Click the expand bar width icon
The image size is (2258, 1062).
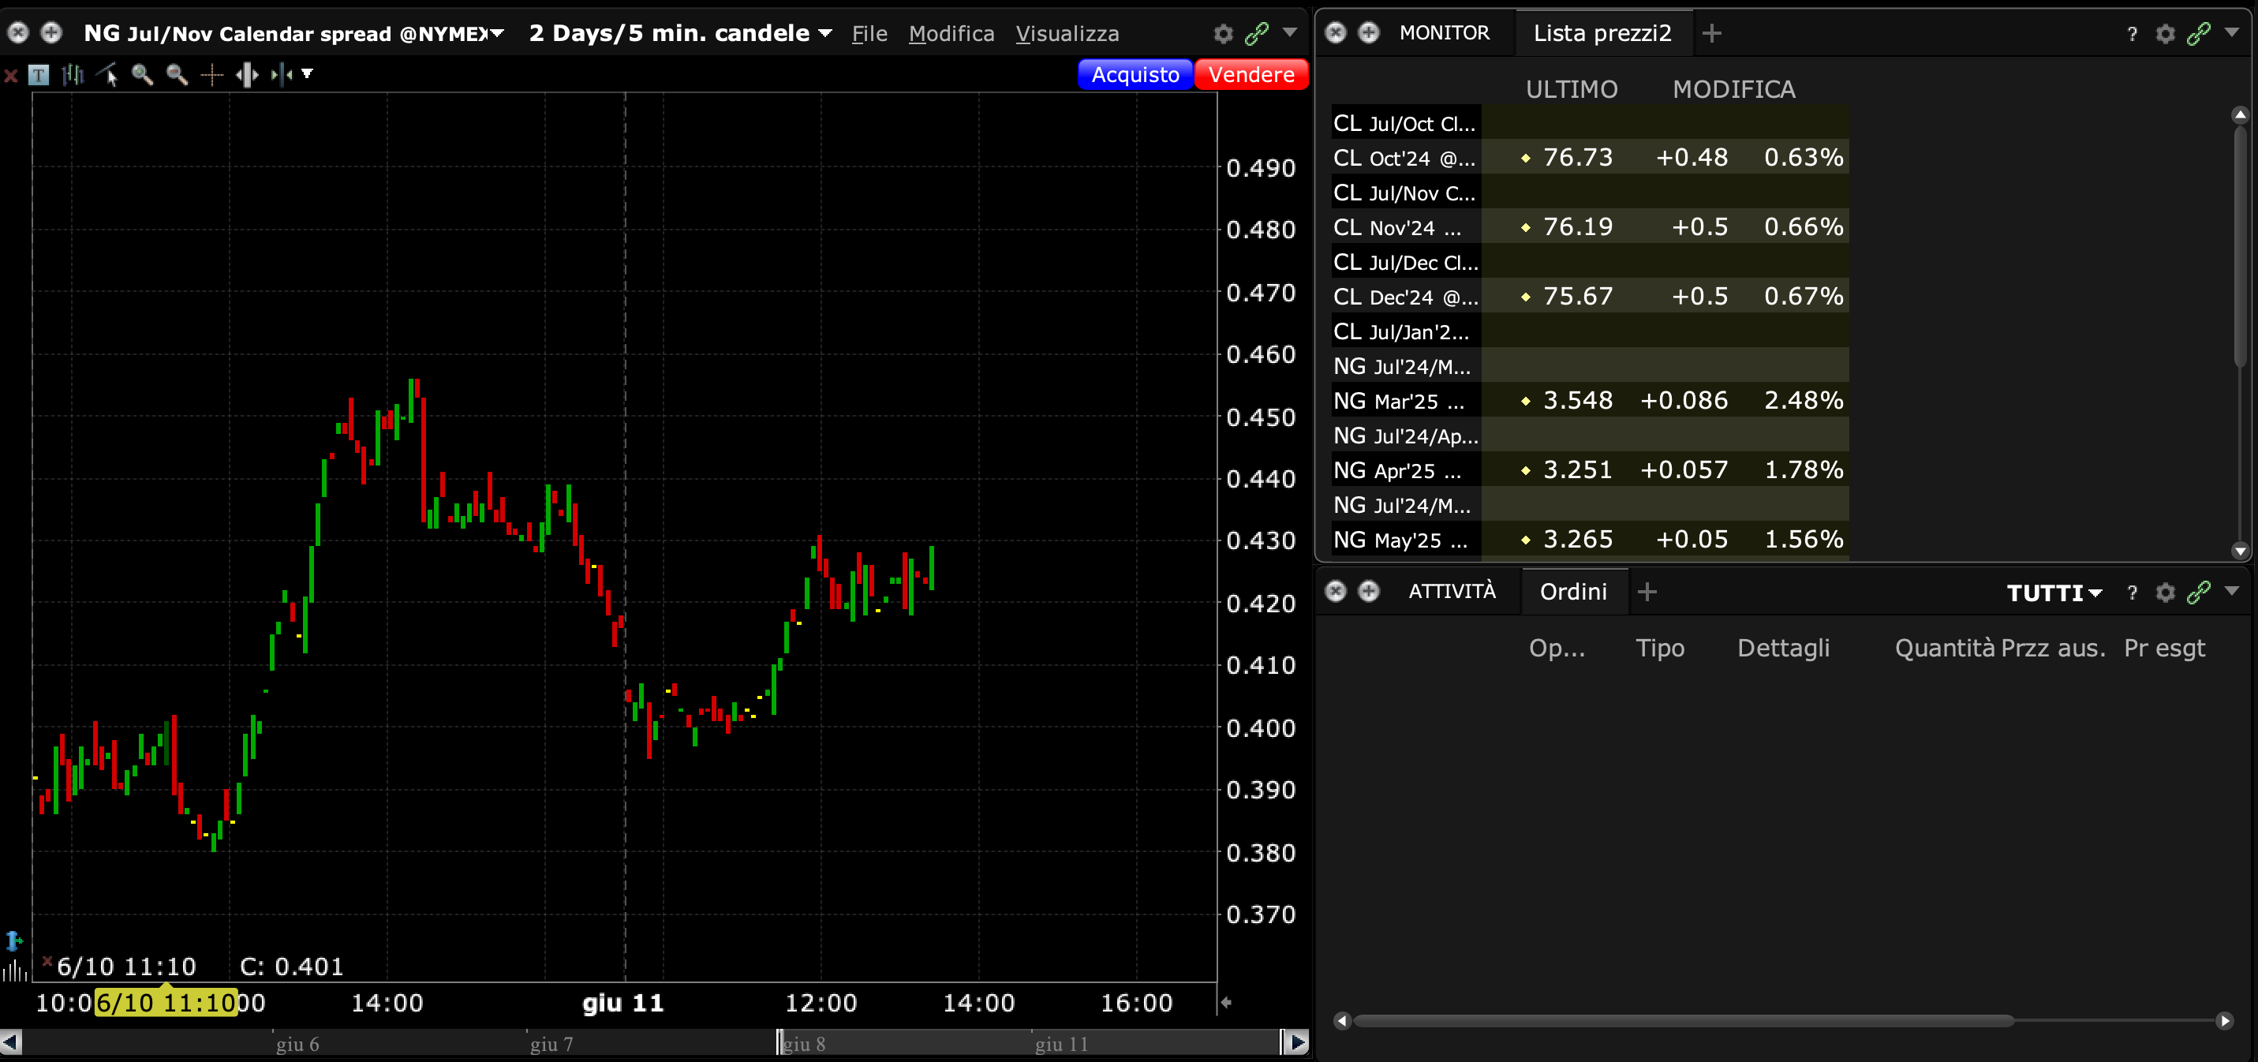247,76
